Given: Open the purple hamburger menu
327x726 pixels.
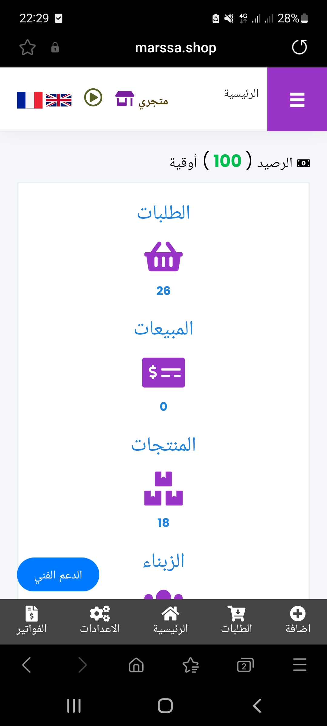Looking at the screenshot, I should (x=297, y=100).
